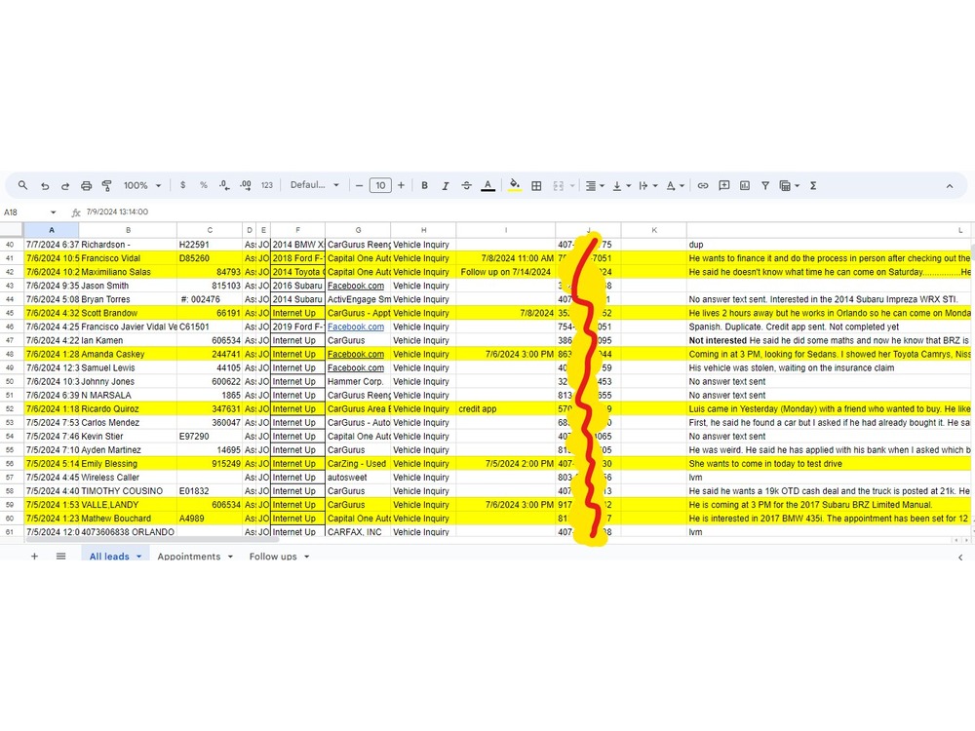
Task: Open the all sheets list icon
Action: tap(60, 557)
